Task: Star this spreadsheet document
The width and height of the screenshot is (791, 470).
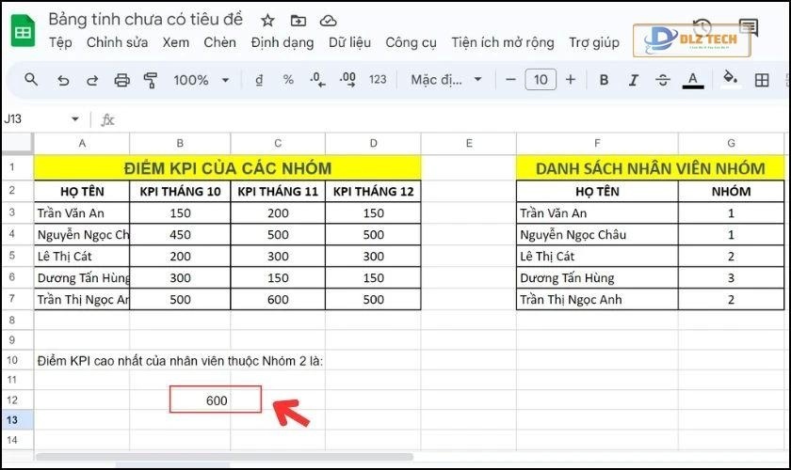Action: 267,20
